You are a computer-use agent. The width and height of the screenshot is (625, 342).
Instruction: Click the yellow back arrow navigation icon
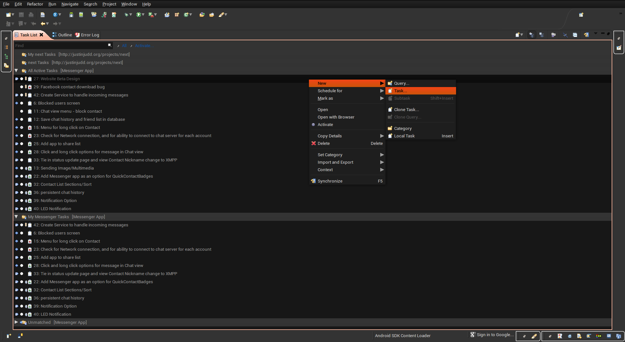43,24
